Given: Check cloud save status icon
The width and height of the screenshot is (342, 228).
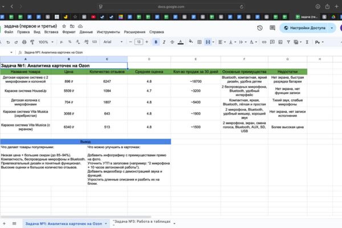Looking at the screenshot, I should [80, 26].
